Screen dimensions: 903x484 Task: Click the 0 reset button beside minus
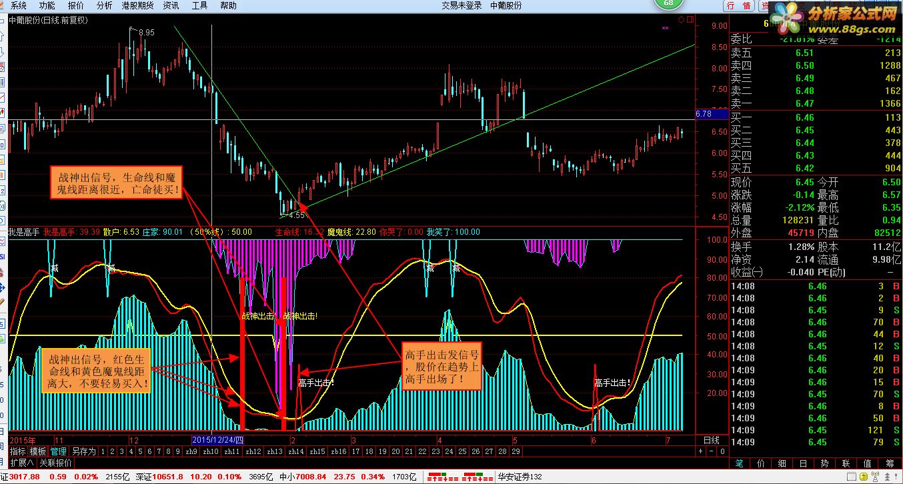(721, 451)
